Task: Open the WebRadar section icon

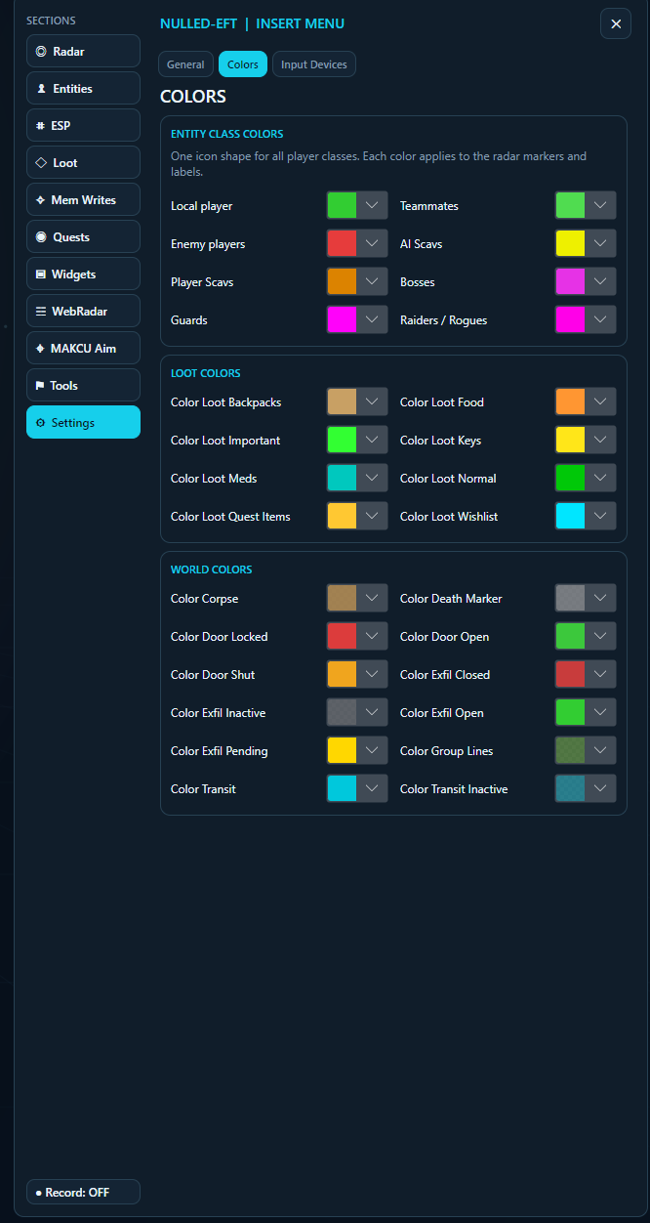Action: (x=41, y=311)
